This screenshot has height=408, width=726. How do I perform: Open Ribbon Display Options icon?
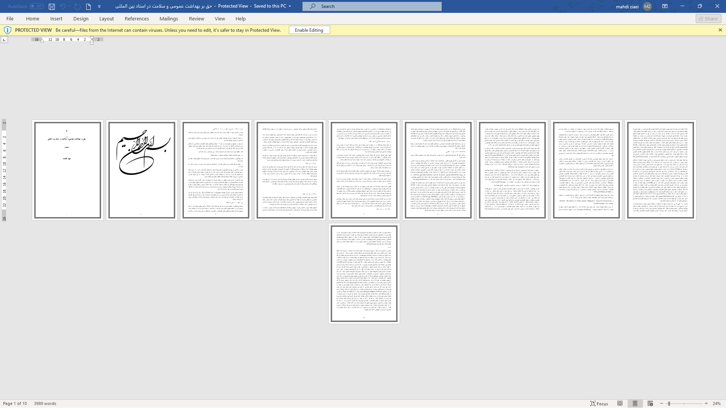pos(665,6)
